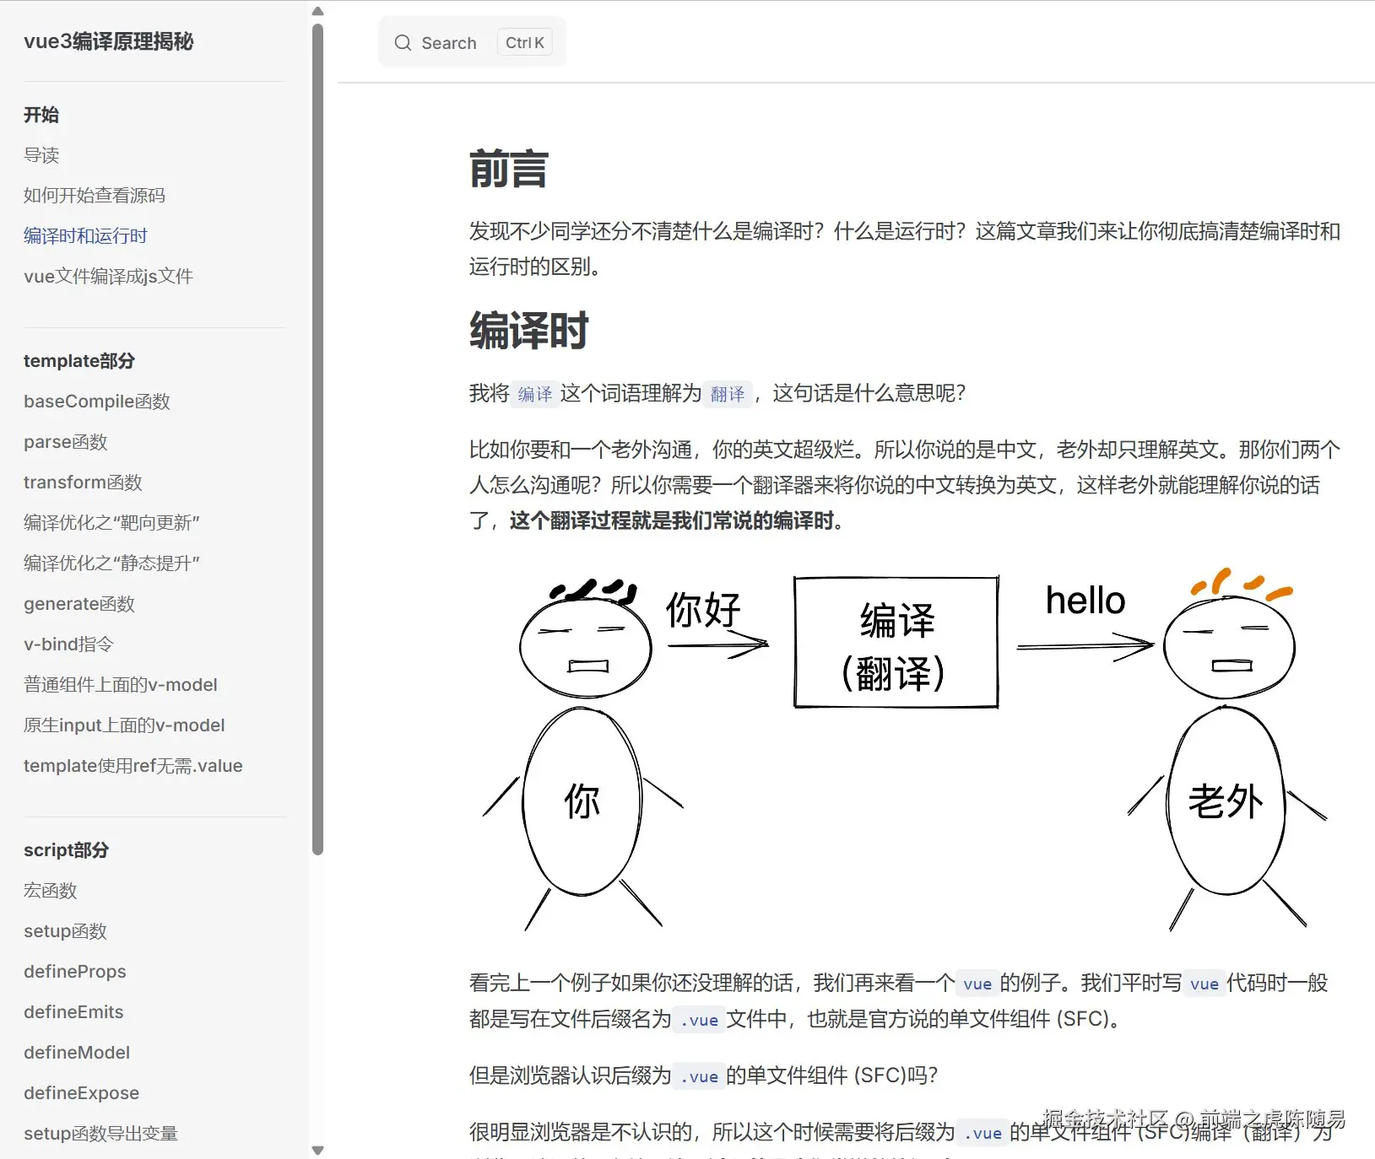Click the site title vue3编译原理揭秘
The image size is (1375, 1159).
(108, 41)
